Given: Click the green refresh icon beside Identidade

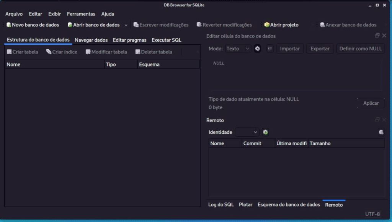Looking at the screenshot, I should coord(265,132).
